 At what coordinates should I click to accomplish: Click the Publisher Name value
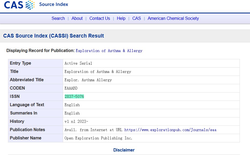98,138
